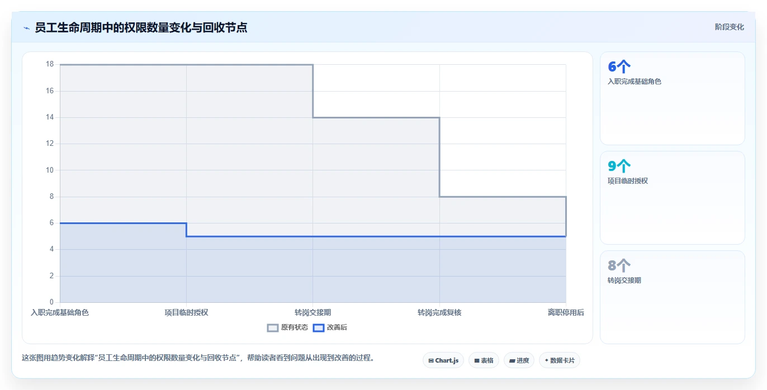Click y-axis value 2
767x390 pixels.
pos(51,276)
